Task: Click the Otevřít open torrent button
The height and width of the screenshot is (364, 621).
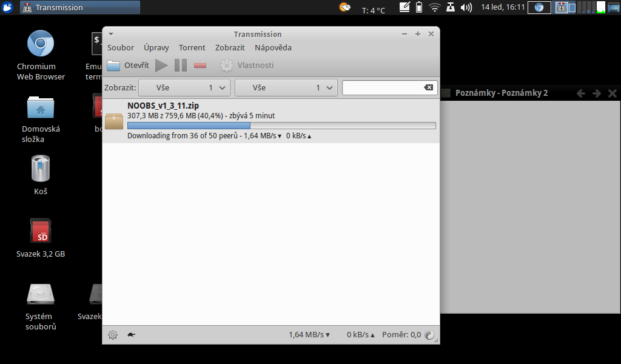Action: point(128,66)
